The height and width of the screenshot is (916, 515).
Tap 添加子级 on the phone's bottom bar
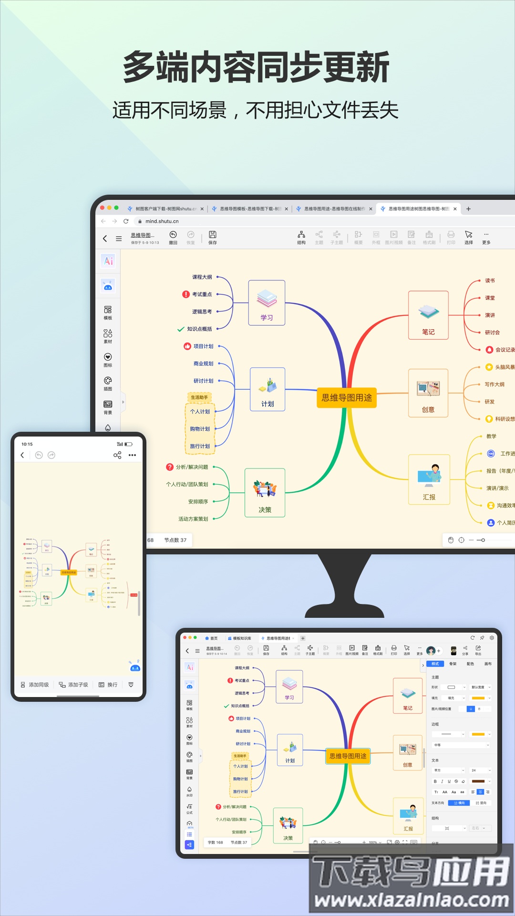point(73,685)
